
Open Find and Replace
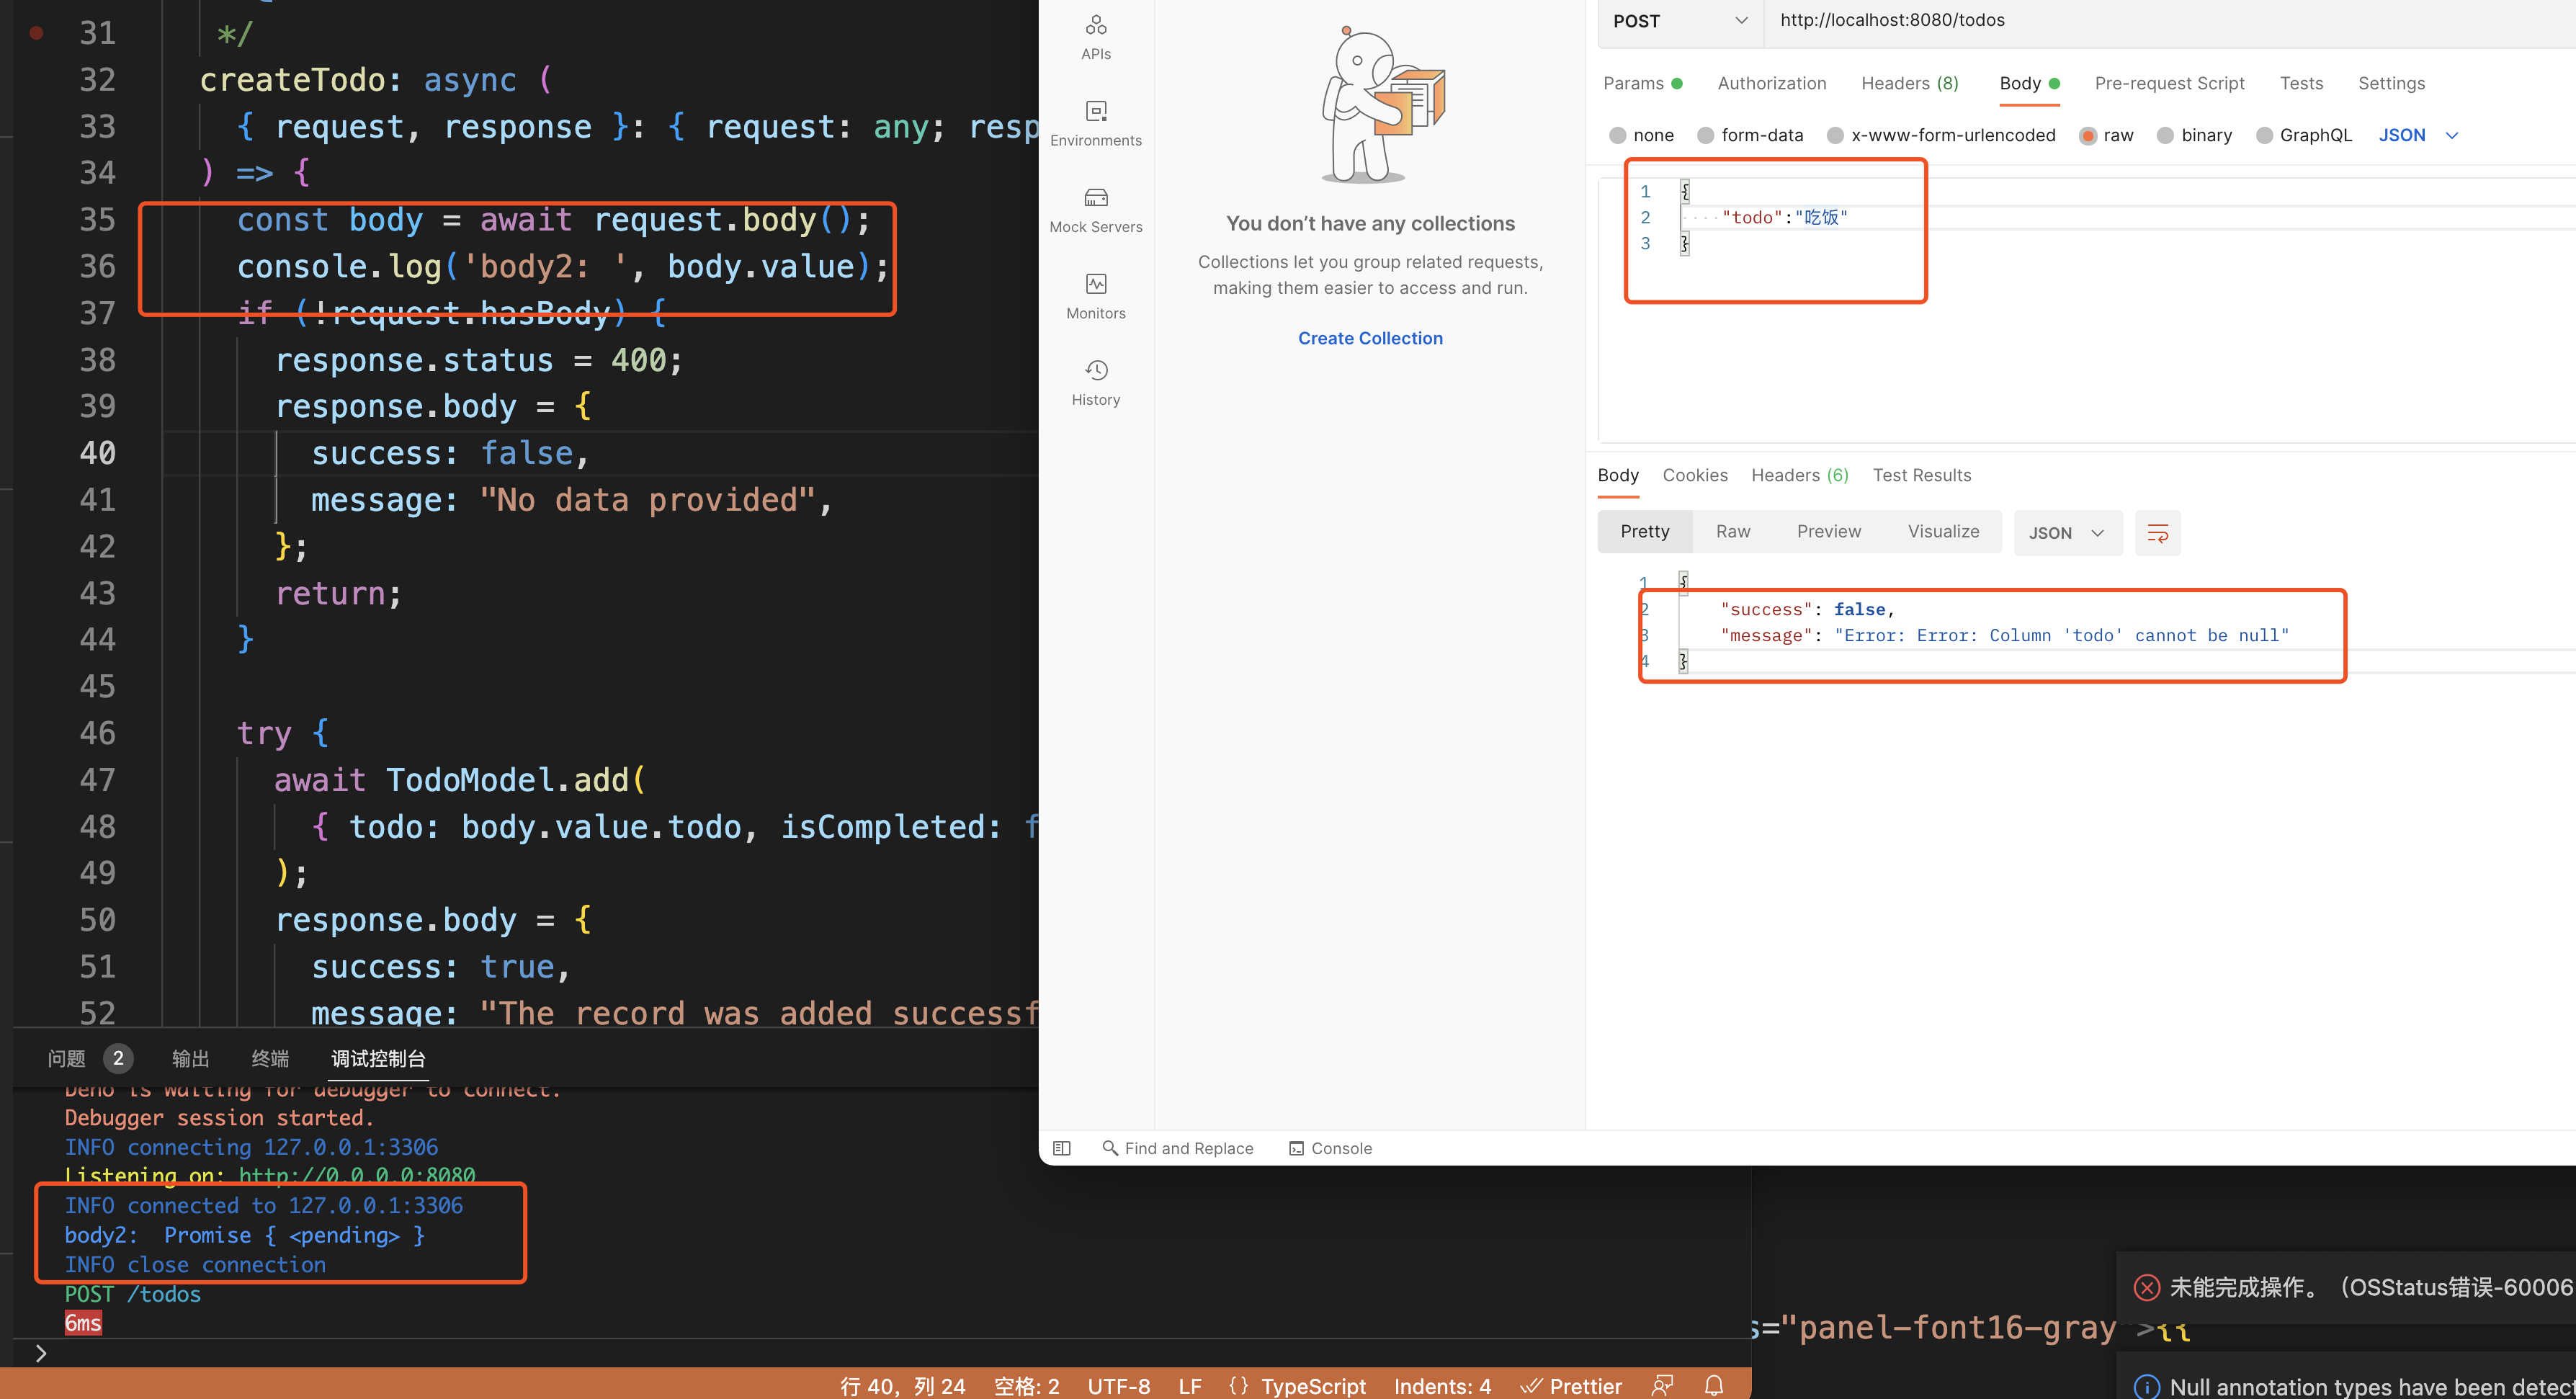pos(1177,1148)
